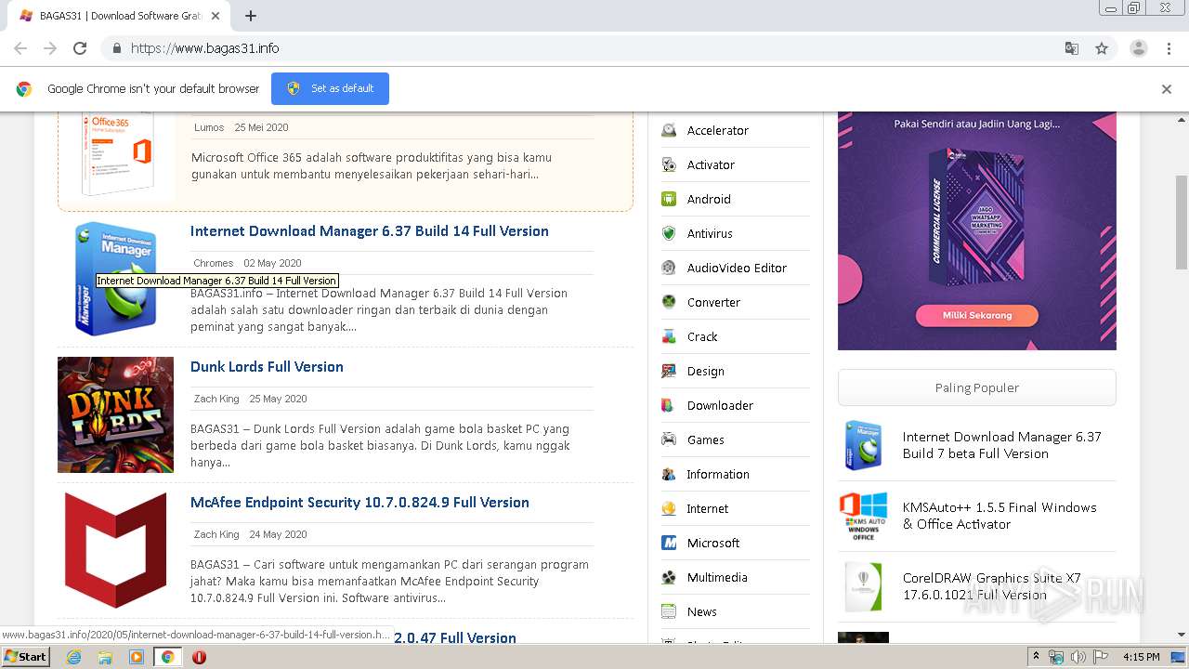Open the Games category link
Image resolution: width=1189 pixels, height=669 pixels.
pyautogui.click(x=705, y=440)
